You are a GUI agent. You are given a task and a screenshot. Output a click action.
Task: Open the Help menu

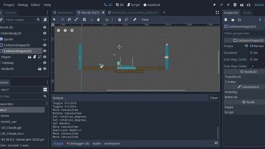pos(47,5)
